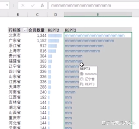Select the 湖北省 row label

click(x=15, y=107)
